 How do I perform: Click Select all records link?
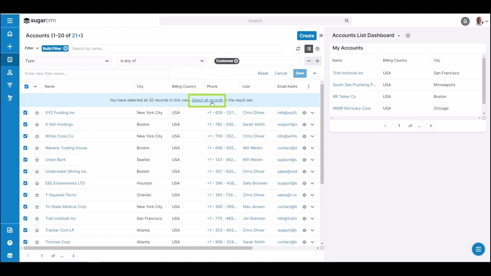207,100
